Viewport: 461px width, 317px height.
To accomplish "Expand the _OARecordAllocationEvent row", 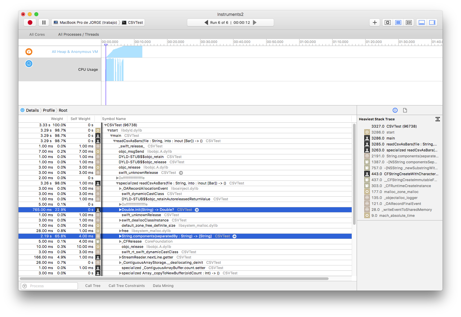I will coord(120,188).
